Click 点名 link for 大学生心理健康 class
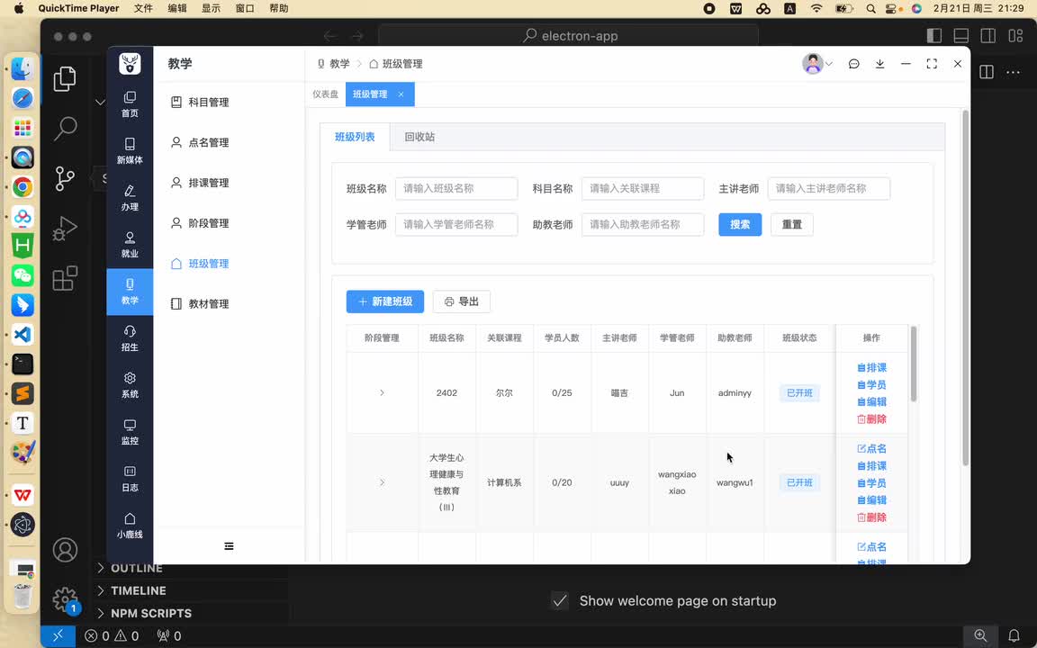Image resolution: width=1037 pixels, height=648 pixels. [x=871, y=449]
